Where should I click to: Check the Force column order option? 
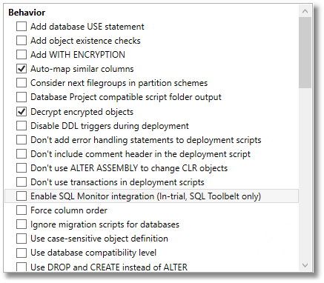22,210
